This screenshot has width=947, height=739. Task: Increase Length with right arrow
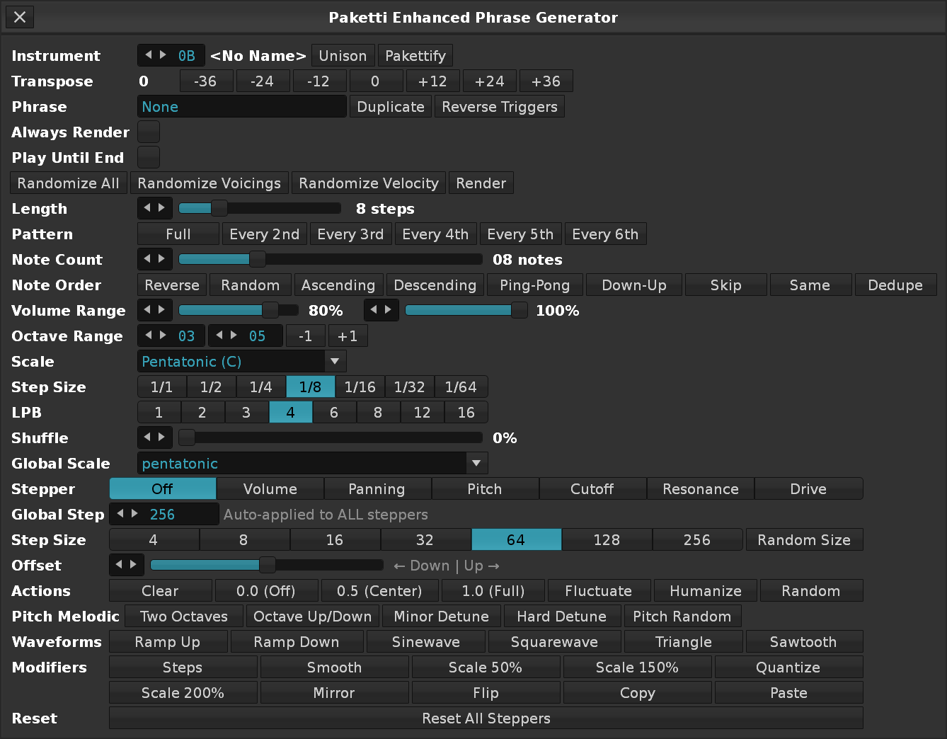(x=162, y=208)
